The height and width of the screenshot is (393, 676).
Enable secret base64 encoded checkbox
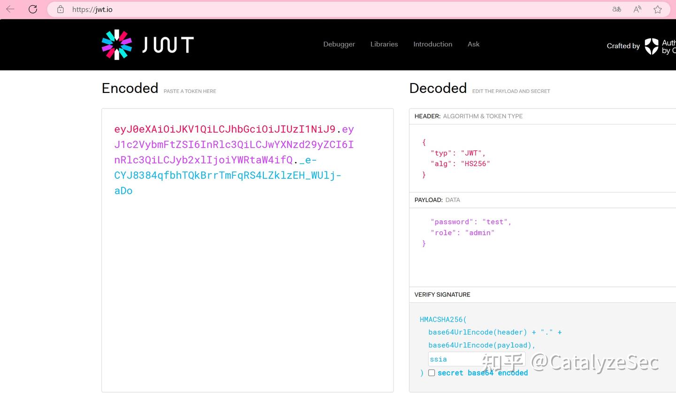coord(431,373)
